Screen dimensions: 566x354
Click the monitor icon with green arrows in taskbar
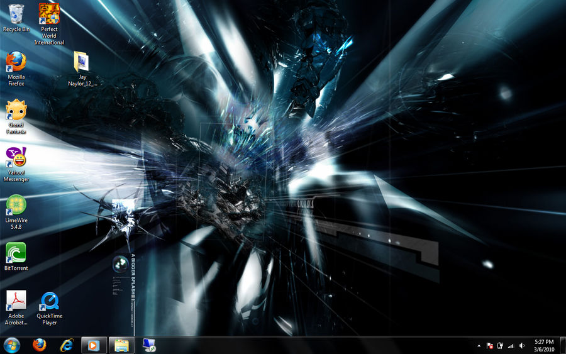148,345
